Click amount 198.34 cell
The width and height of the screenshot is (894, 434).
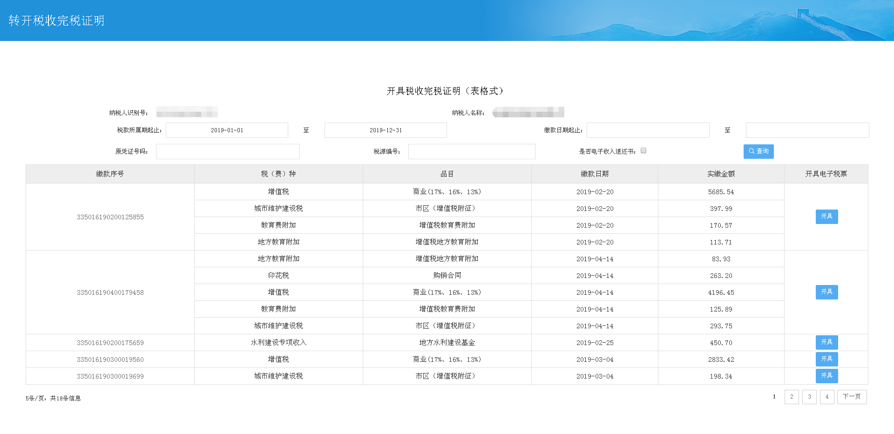click(x=721, y=376)
